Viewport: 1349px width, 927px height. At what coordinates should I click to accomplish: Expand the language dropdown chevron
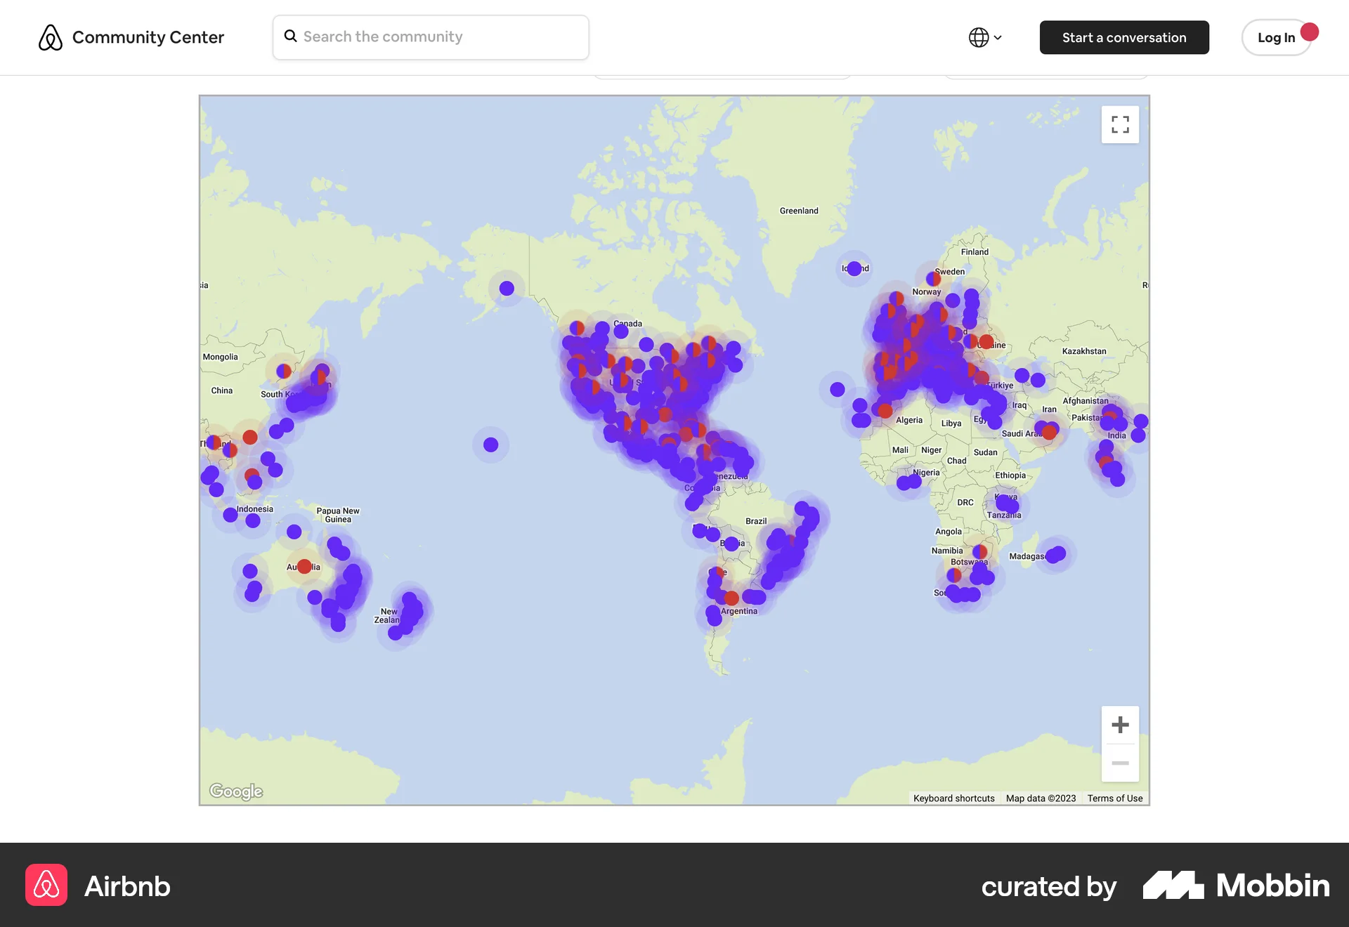[998, 37]
